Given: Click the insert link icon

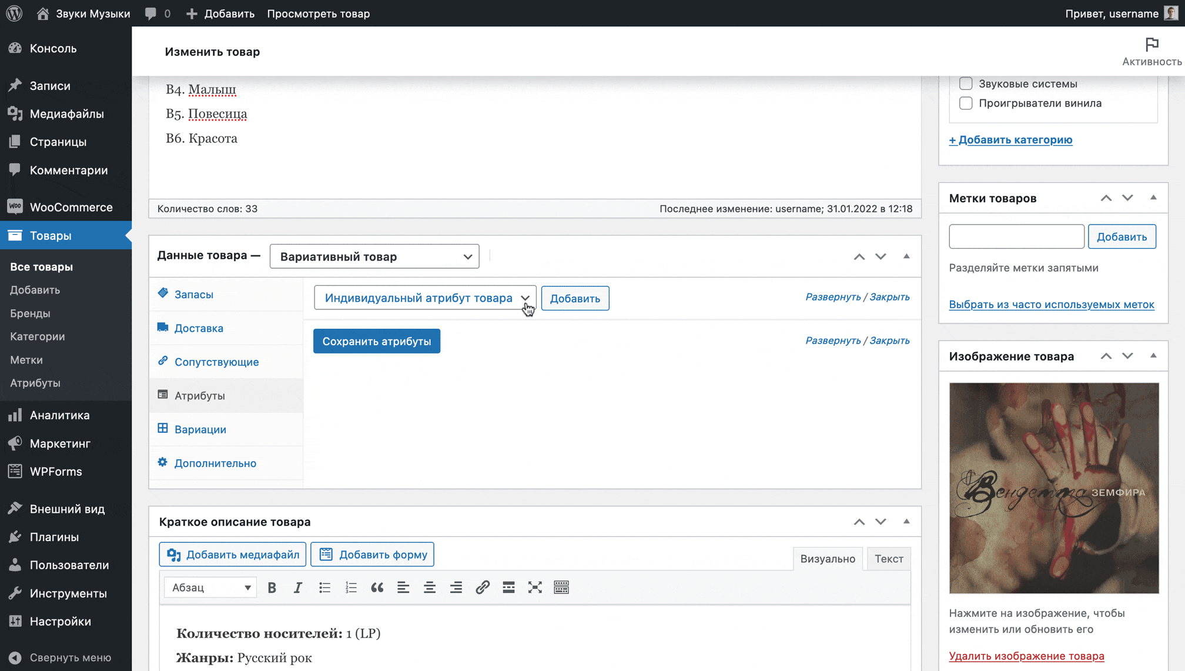Looking at the screenshot, I should coord(483,587).
